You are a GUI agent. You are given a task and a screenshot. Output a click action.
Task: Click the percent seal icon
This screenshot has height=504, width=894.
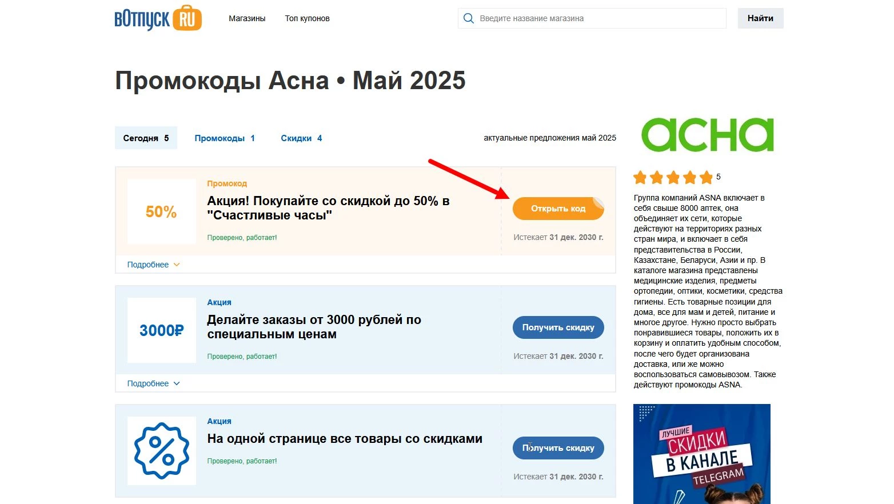pos(161,451)
